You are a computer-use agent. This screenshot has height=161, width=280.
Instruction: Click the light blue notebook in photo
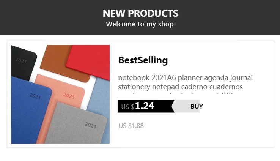102,95
